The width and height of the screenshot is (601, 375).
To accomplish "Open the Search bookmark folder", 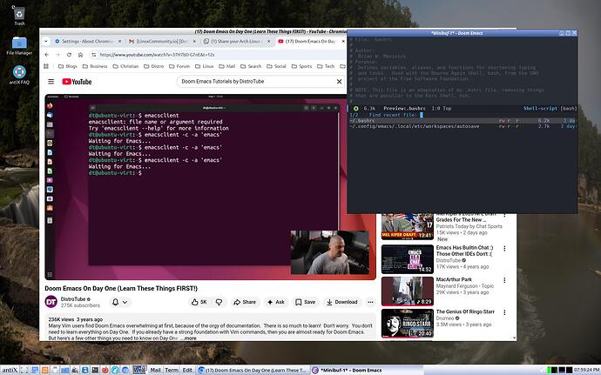I will click(x=251, y=66).
